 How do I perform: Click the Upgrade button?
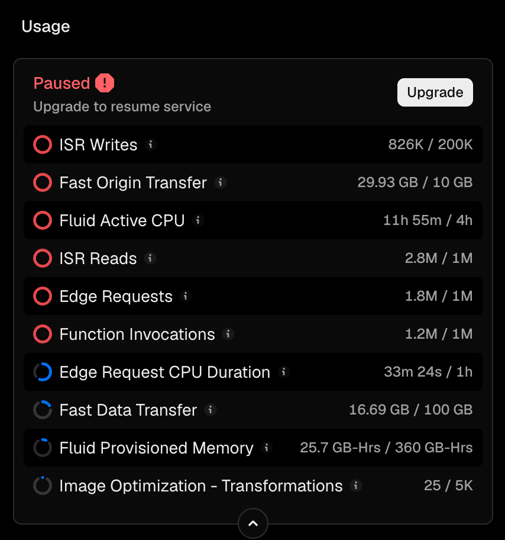pyautogui.click(x=435, y=92)
